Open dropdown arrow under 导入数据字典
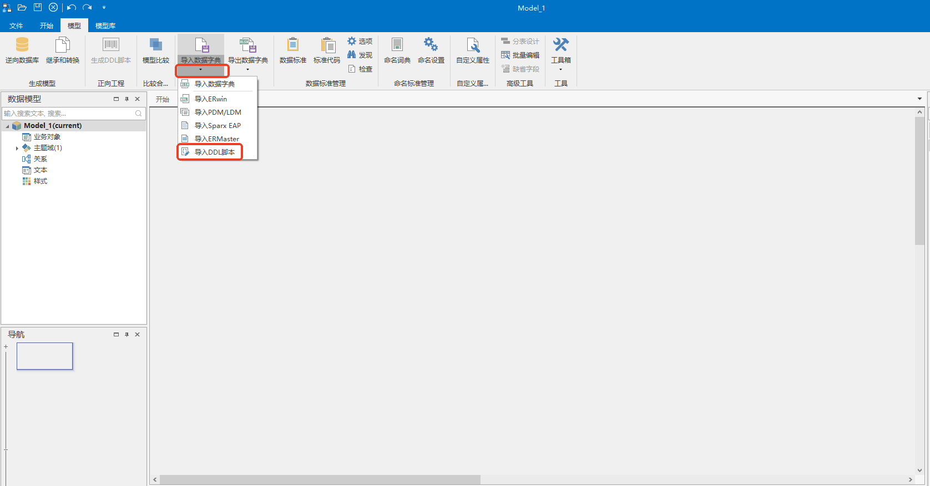The height and width of the screenshot is (486, 930). point(201,70)
